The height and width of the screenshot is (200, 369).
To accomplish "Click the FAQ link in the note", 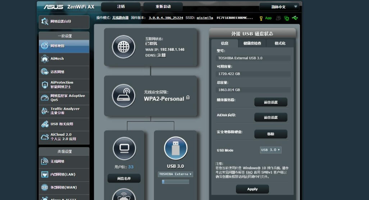I will [249, 172].
